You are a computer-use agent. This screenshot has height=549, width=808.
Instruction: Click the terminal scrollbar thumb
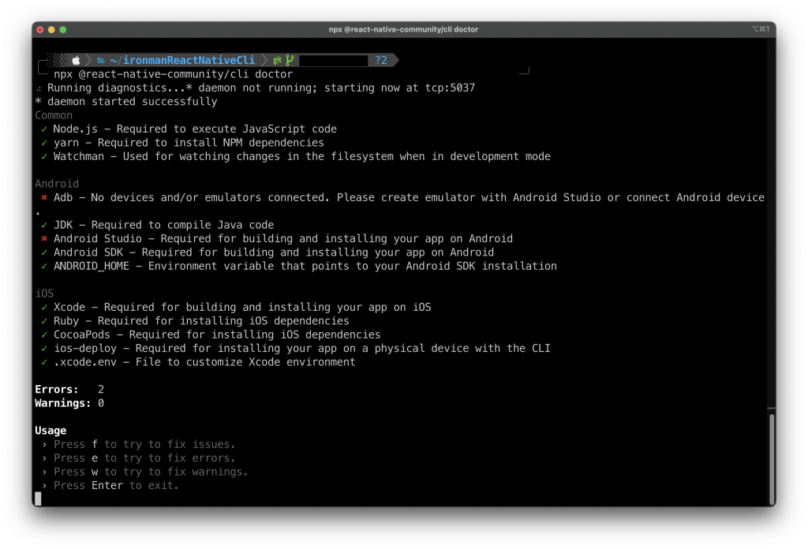click(772, 459)
